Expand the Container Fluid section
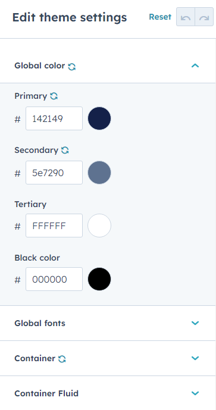 click(195, 393)
